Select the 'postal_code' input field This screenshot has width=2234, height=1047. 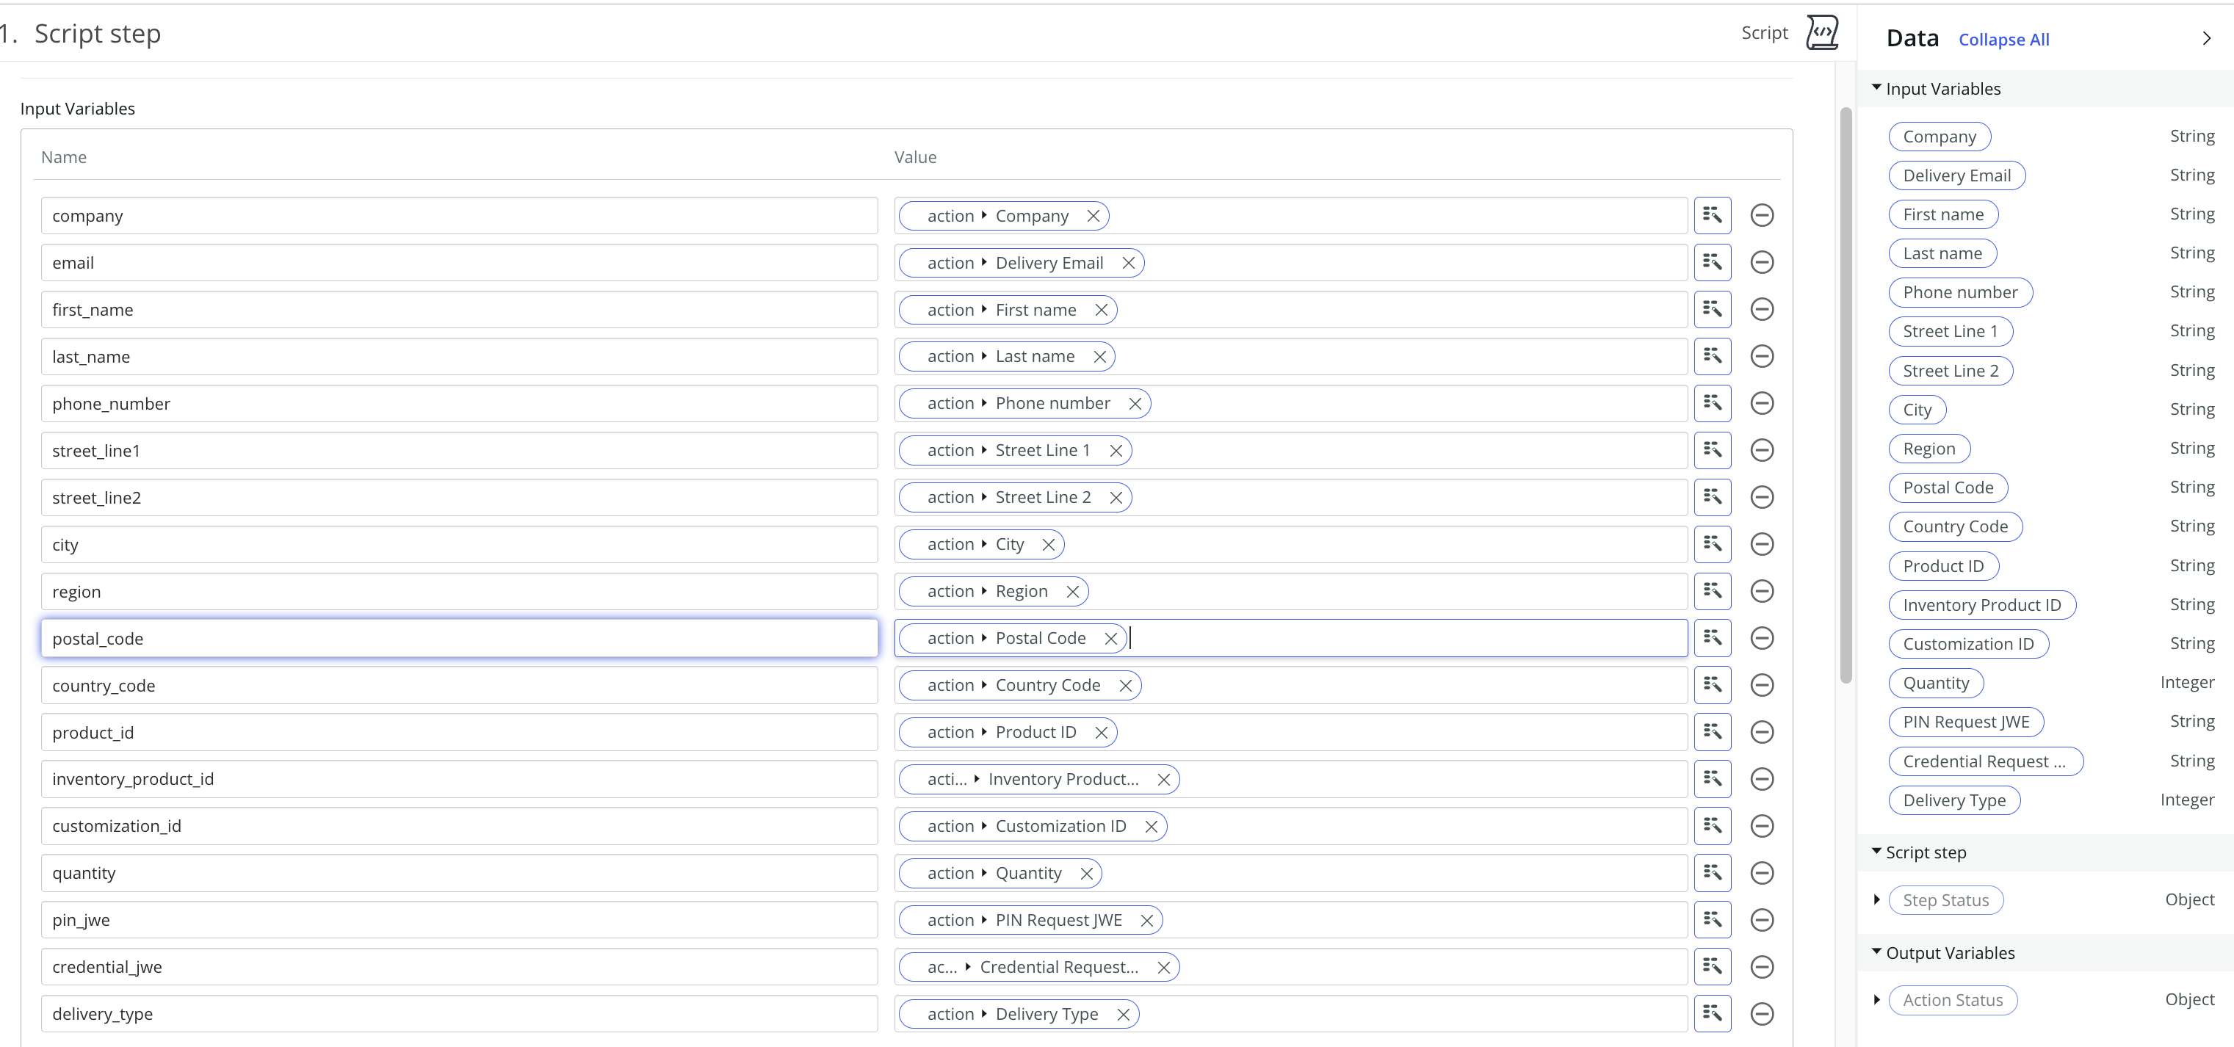point(456,637)
